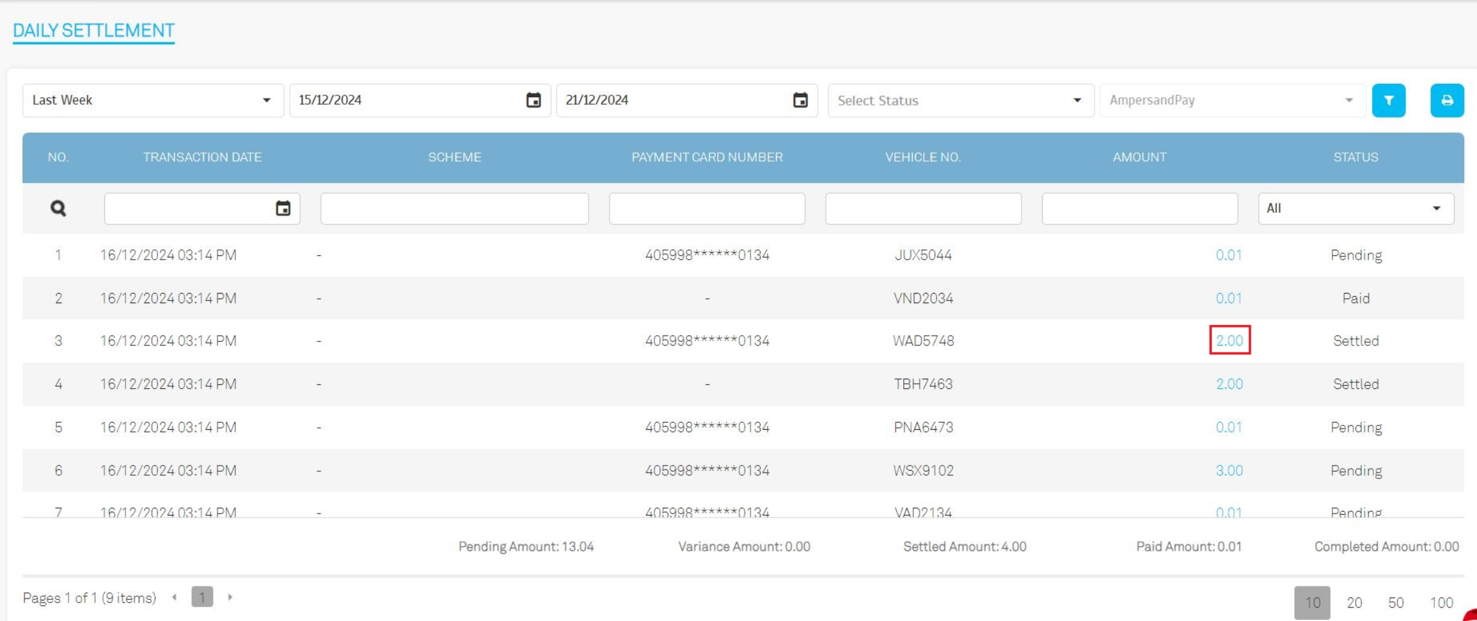Click the search magnifier icon in filter row
Image resolution: width=1477 pixels, height=621 pixels.
[58, 208]
